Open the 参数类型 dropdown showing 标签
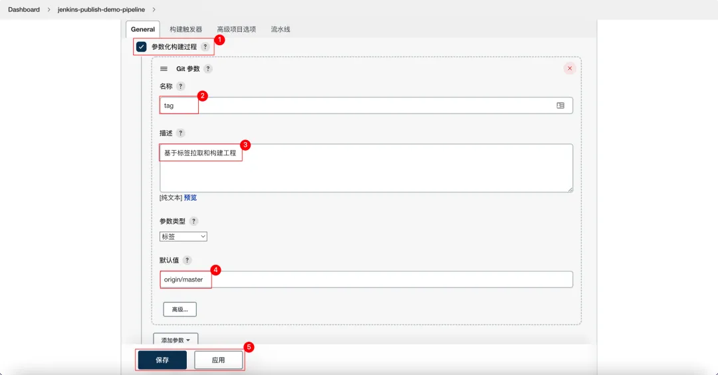The width and height of the screenshot is (718, 375). coord(183,236)
